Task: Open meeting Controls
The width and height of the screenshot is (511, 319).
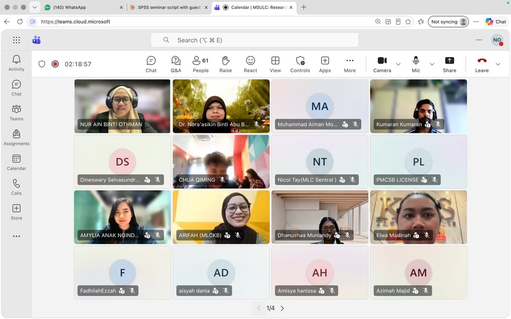Action: [300, 64]
